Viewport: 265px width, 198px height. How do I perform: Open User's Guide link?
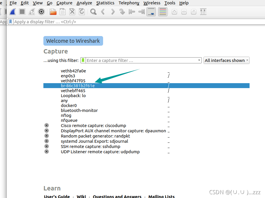pos(57,196)
